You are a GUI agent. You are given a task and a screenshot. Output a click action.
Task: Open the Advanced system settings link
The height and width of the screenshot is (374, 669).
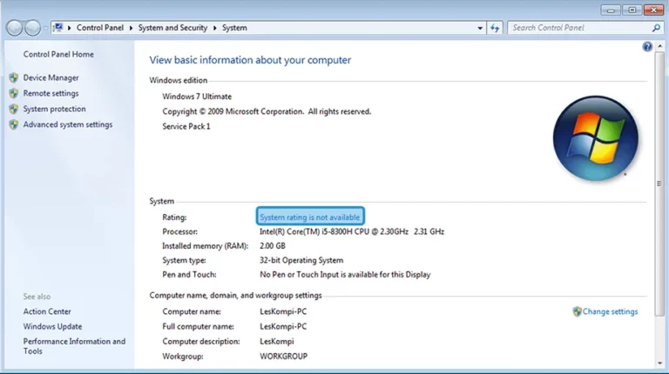[68, 124]
